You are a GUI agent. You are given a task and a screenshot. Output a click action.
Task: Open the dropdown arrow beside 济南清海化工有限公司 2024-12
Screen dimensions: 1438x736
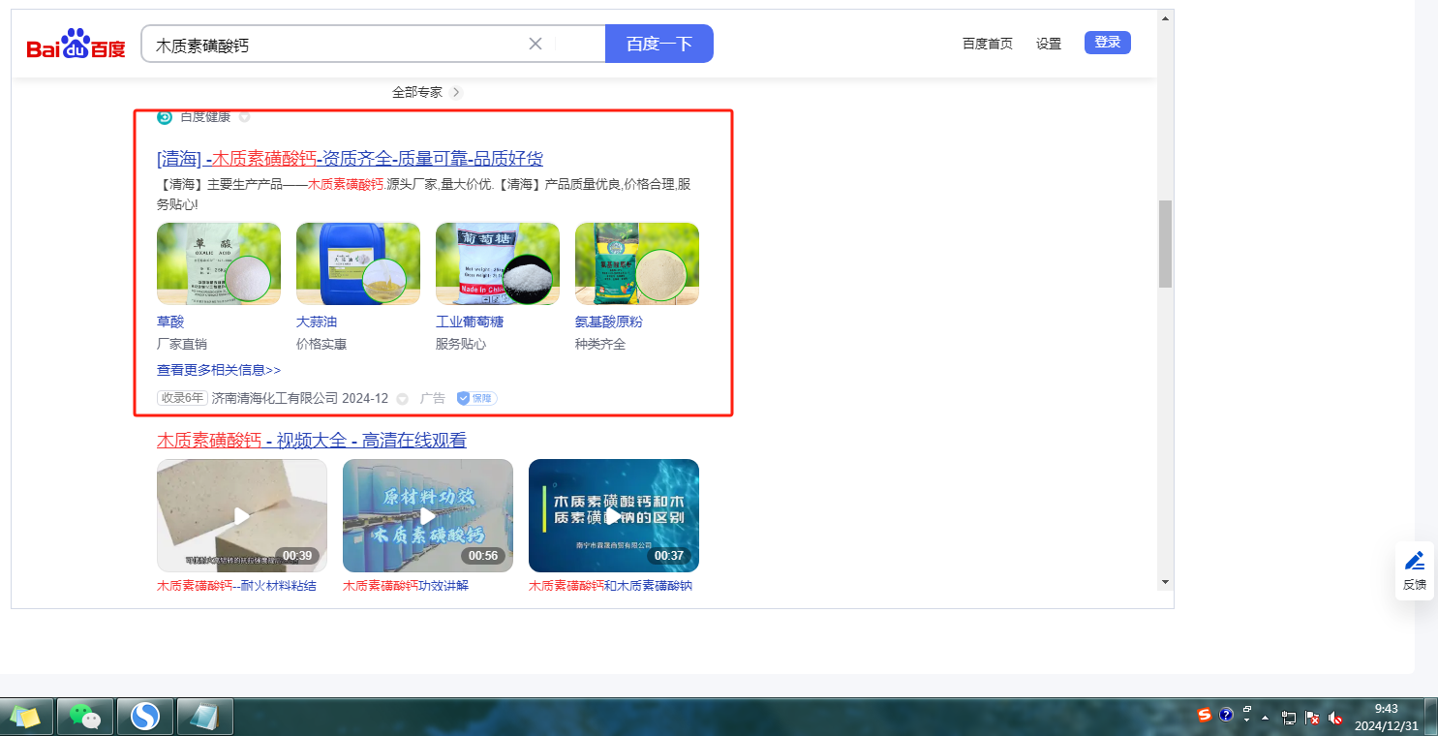pos(403,399)
